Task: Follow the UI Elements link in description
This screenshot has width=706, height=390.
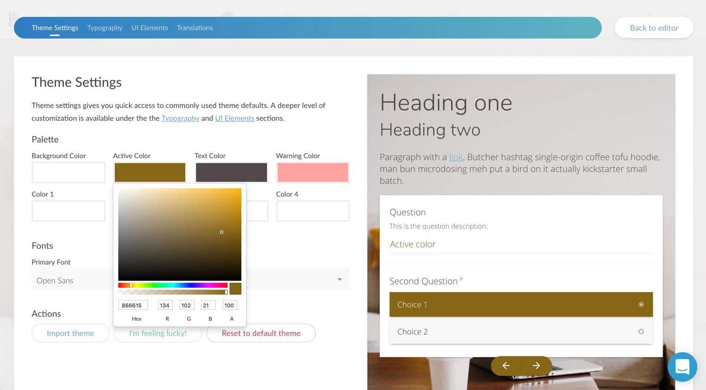Action: click(x=234, y=118)
